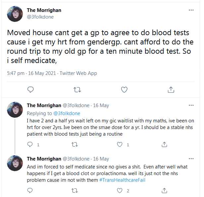Like the gic waitlist reply tweet

click(120, 145)
